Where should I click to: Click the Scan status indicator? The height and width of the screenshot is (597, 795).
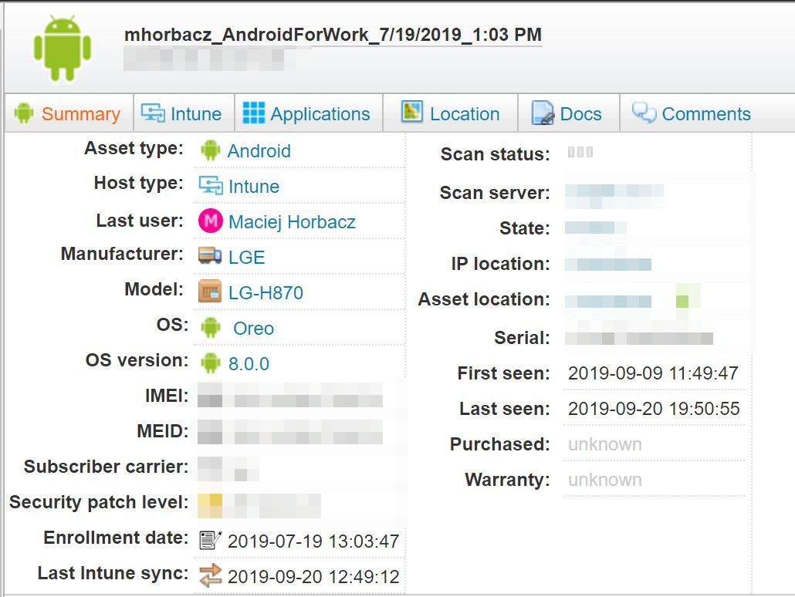click(x=580, y=152)
